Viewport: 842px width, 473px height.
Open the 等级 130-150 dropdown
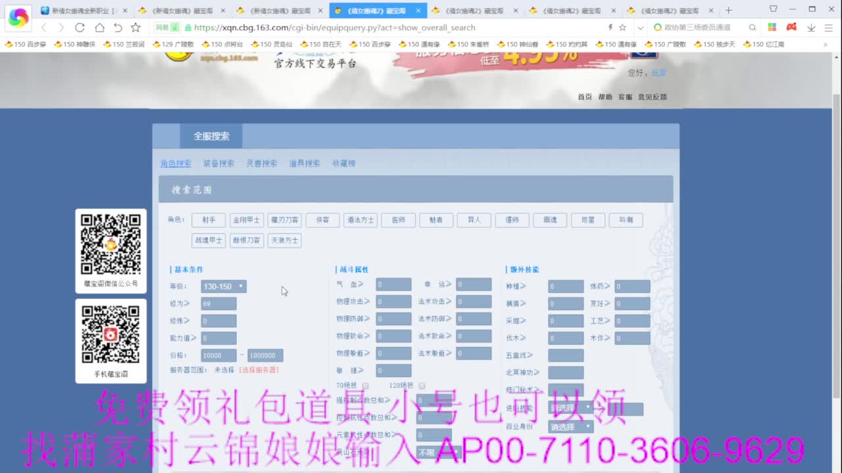coord(224,286)
